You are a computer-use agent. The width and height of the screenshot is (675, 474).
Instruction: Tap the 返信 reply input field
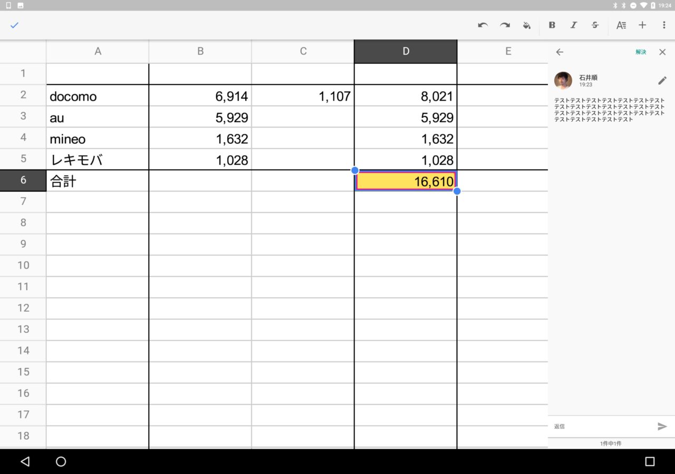click(601, 426)
